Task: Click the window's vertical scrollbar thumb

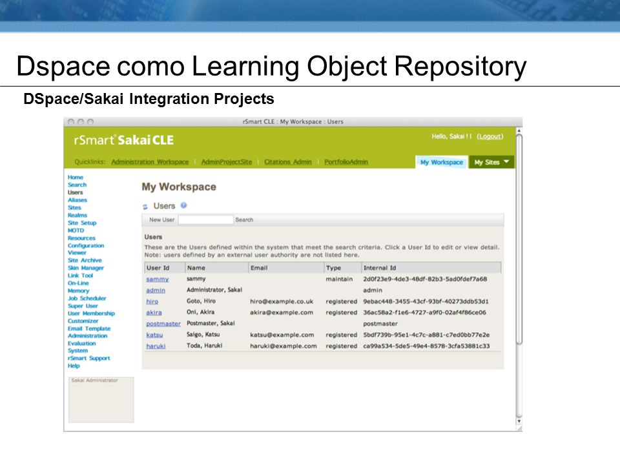Action: [x=519, y=239]
